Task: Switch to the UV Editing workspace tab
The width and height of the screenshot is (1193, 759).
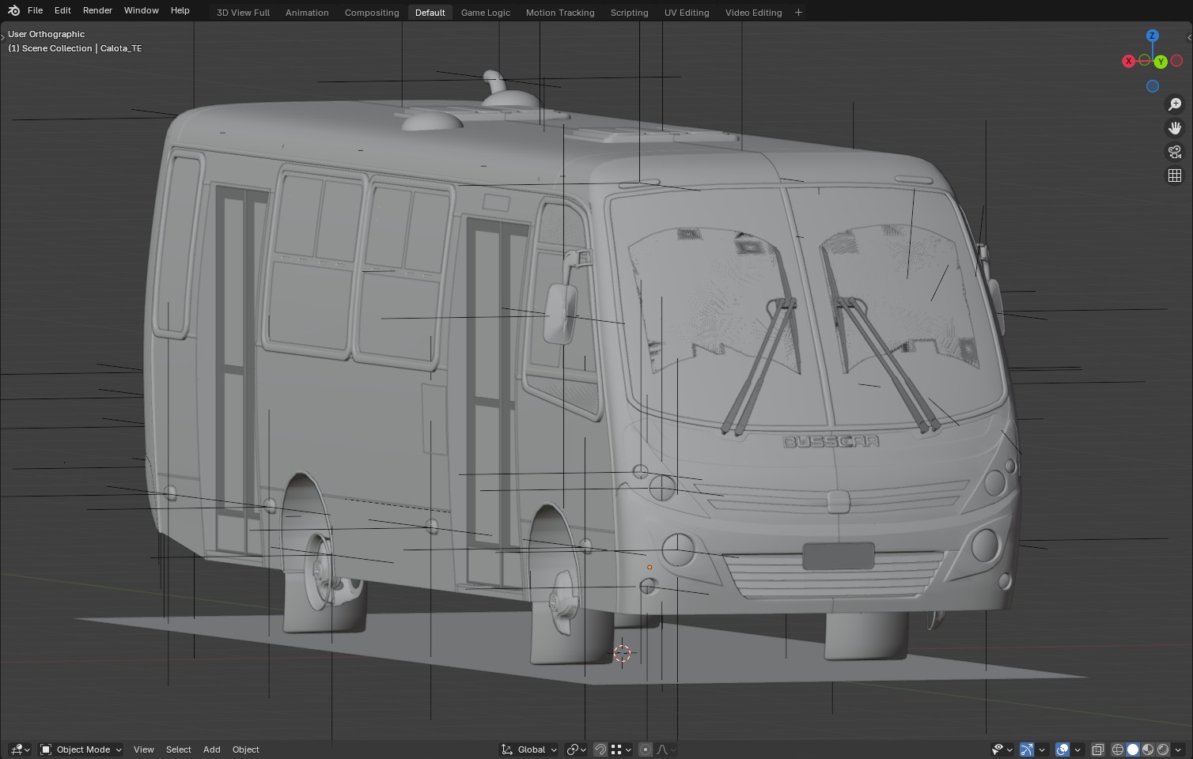Action: pyautogui.click(x=686, y=13)
